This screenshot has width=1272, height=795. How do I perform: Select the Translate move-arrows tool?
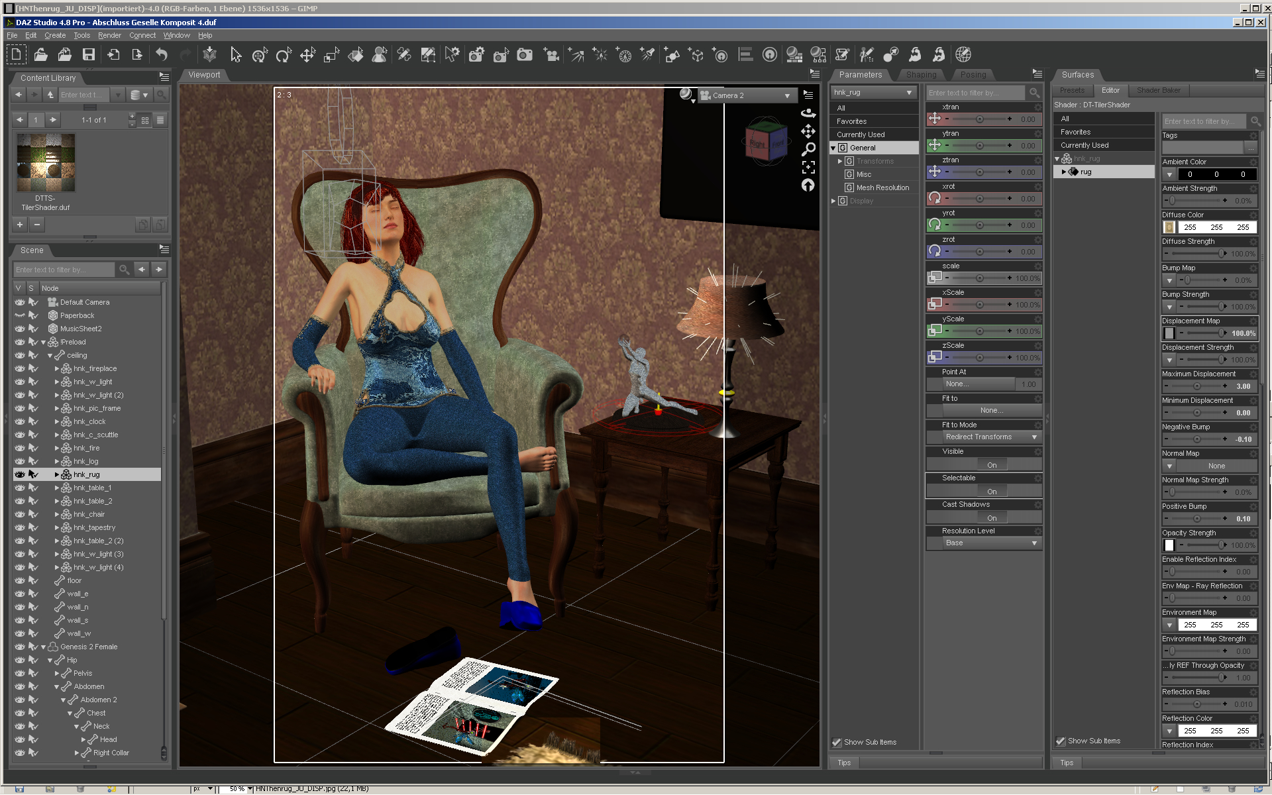tap(307, 55)
